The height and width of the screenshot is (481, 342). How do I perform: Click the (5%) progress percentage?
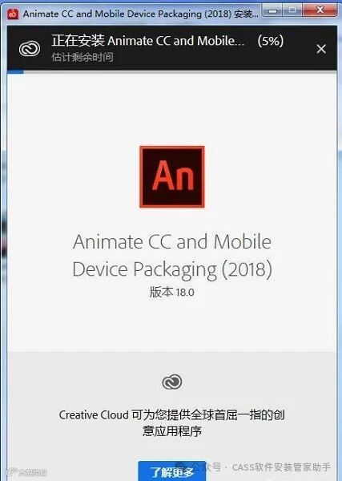click(x=270, y=41)
